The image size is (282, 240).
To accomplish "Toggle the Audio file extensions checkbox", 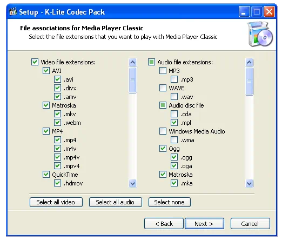I will click(151, 62).
